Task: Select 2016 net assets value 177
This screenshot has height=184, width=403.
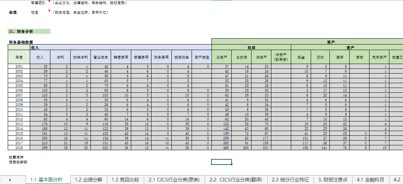Action: pos(262,138)
